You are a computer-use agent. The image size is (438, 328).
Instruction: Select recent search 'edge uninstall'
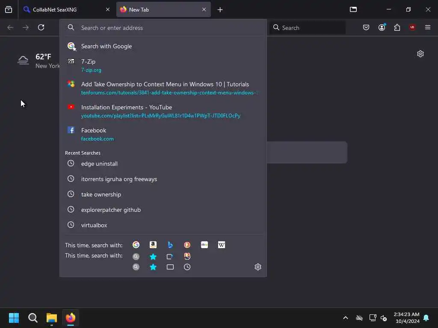pos(163,164)
